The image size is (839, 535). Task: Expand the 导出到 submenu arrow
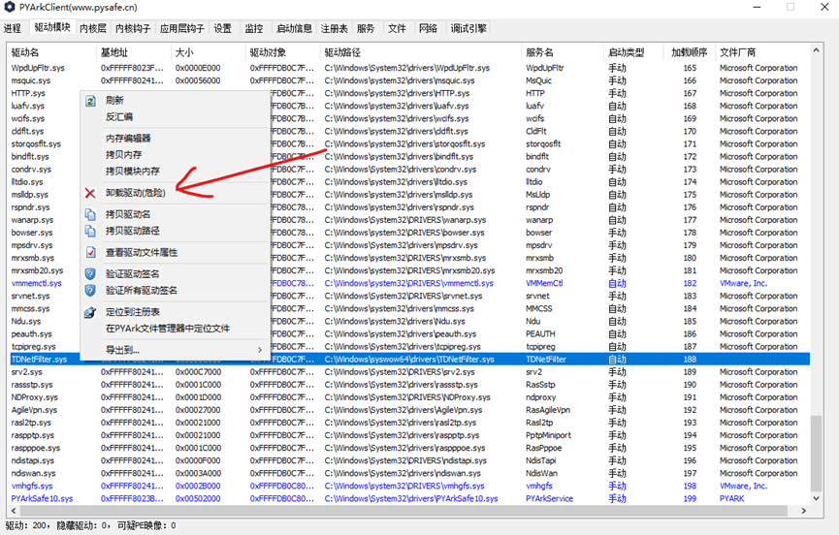[259, 350]
